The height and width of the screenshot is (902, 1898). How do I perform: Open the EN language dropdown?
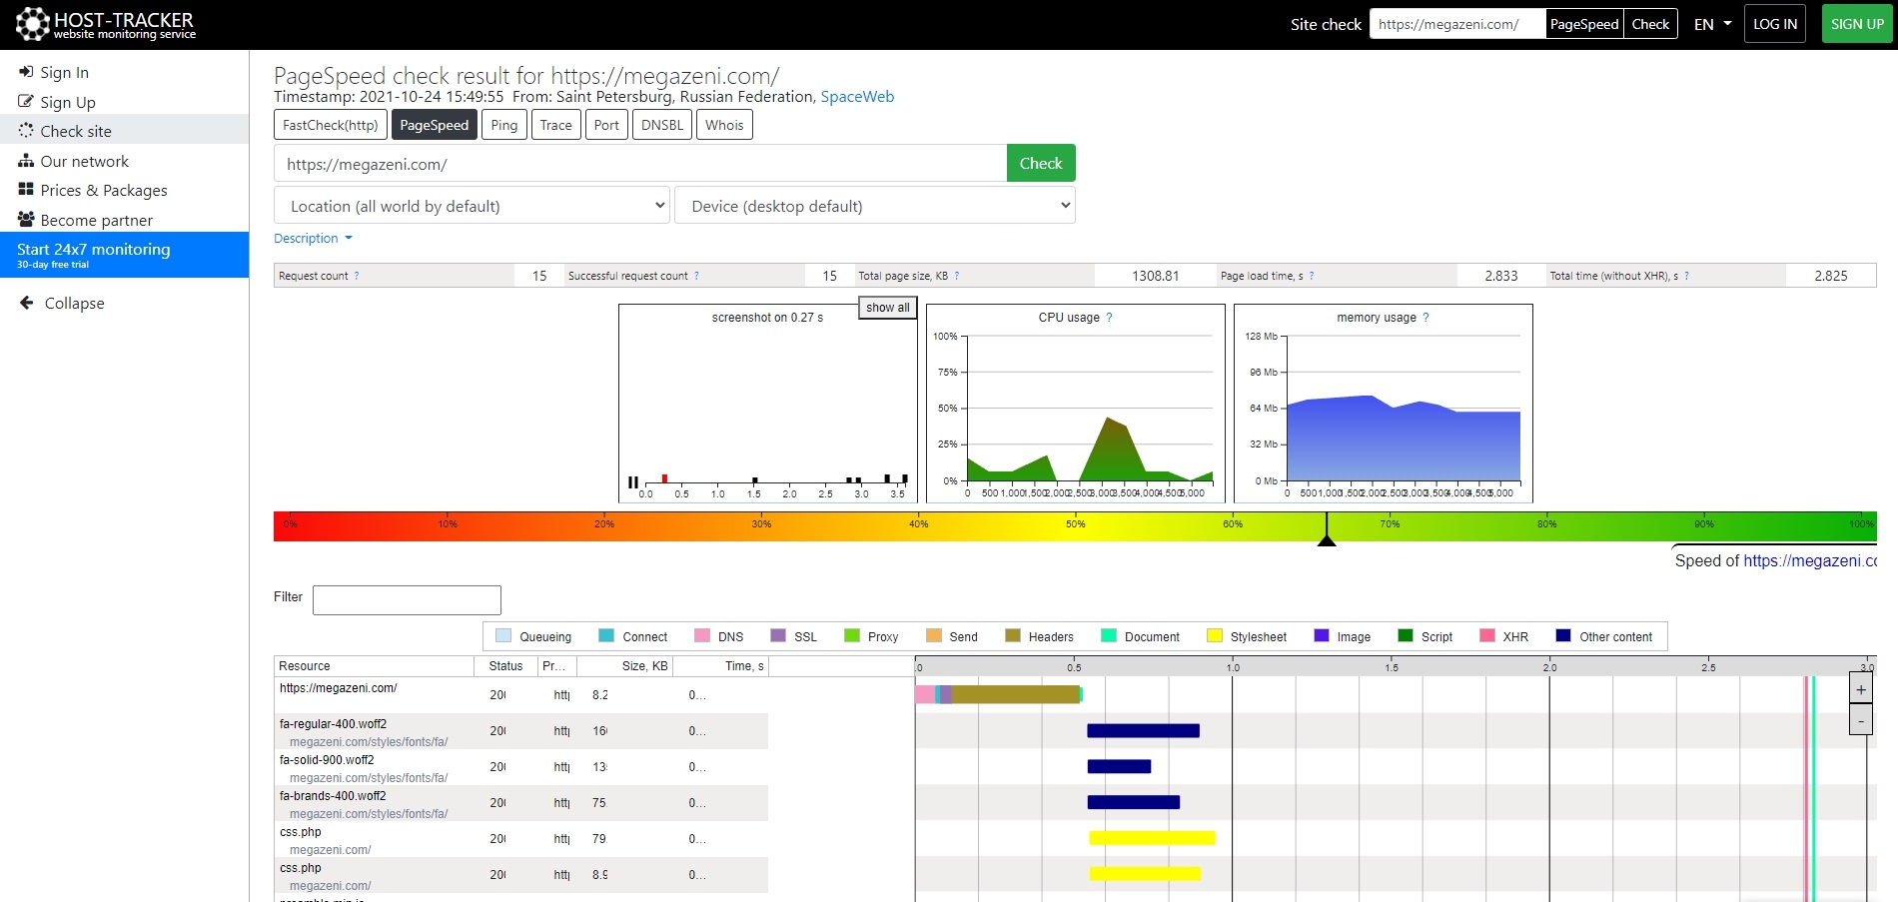tap(1713, 25)
